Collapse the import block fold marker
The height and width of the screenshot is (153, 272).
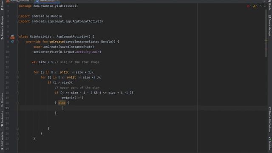click(18, 16)
